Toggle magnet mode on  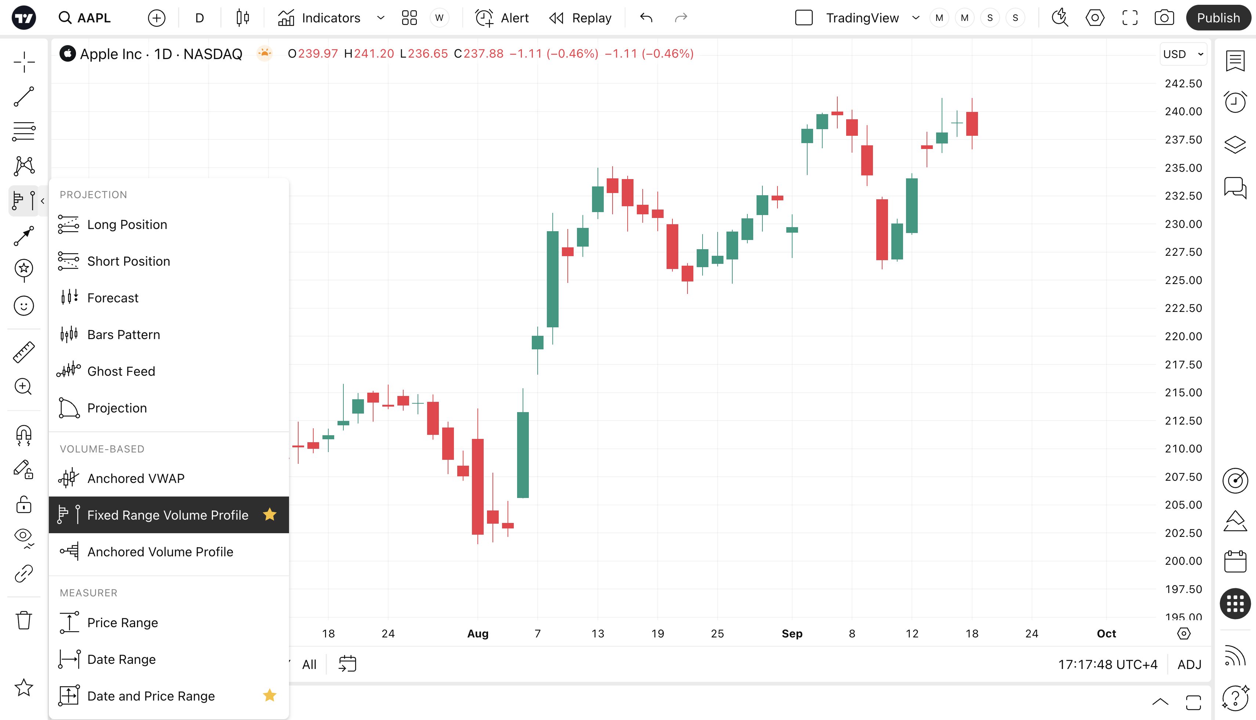(24, 435)
